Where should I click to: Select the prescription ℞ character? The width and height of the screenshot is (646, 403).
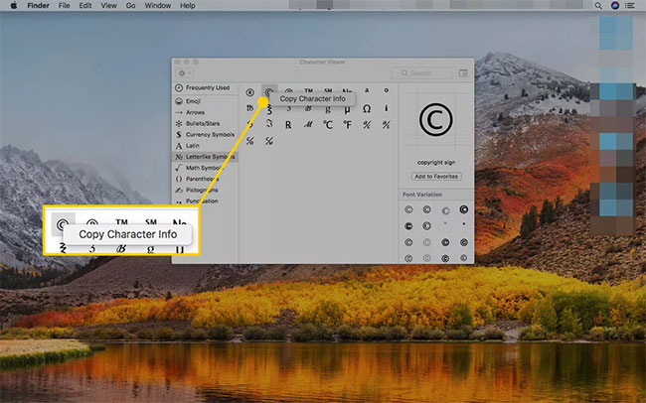point(288,125)
